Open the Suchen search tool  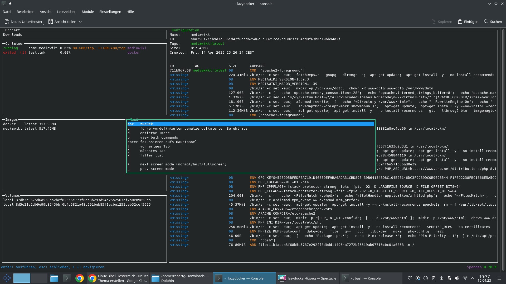coord(493,22)
